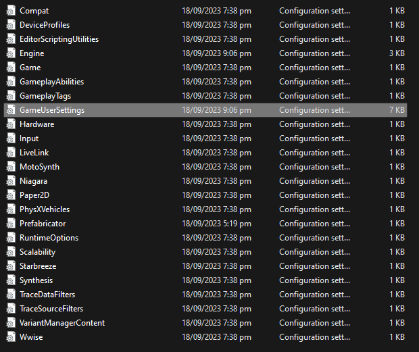Viewport: 419px width, 352px height.
Task: Click the 9:06 pm date on Engine row
Action: (x=216, y=53)
